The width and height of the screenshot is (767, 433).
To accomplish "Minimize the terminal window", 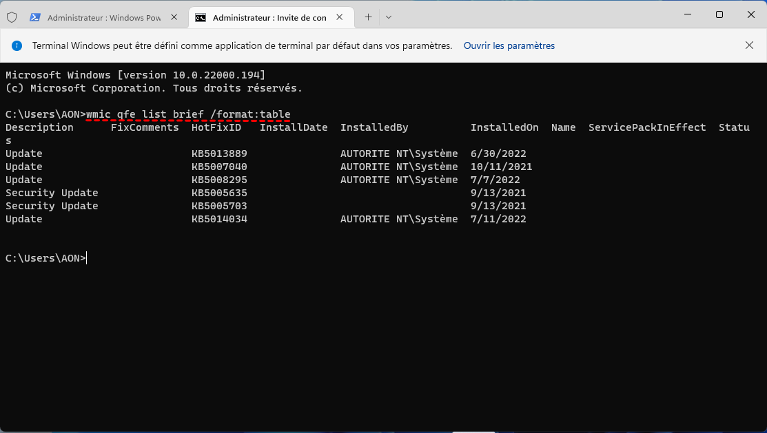I will tap(688, 14).
